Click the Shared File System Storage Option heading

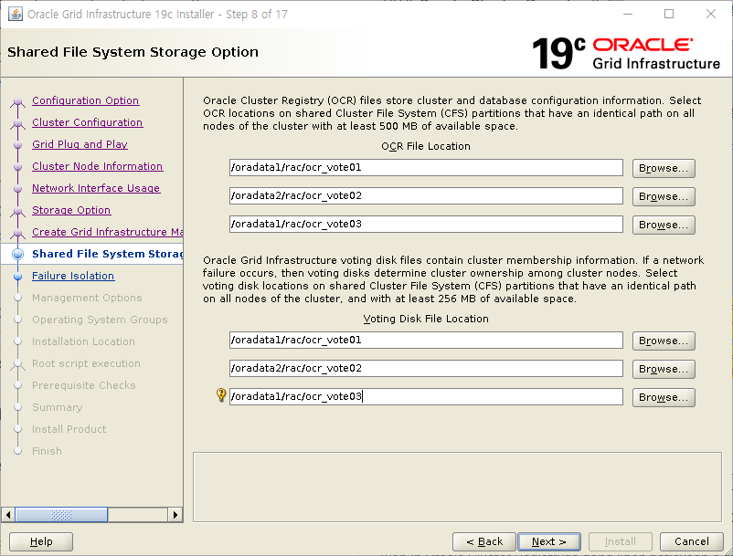tap(133, 52)
